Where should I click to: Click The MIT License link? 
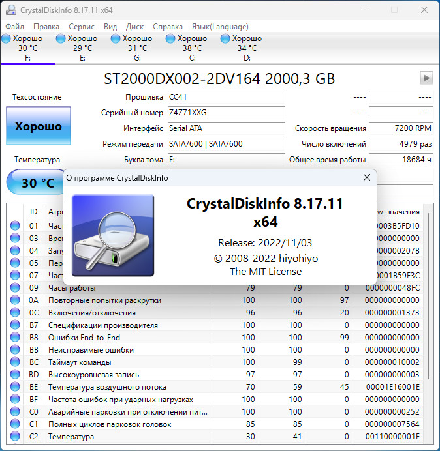[266, 272]
